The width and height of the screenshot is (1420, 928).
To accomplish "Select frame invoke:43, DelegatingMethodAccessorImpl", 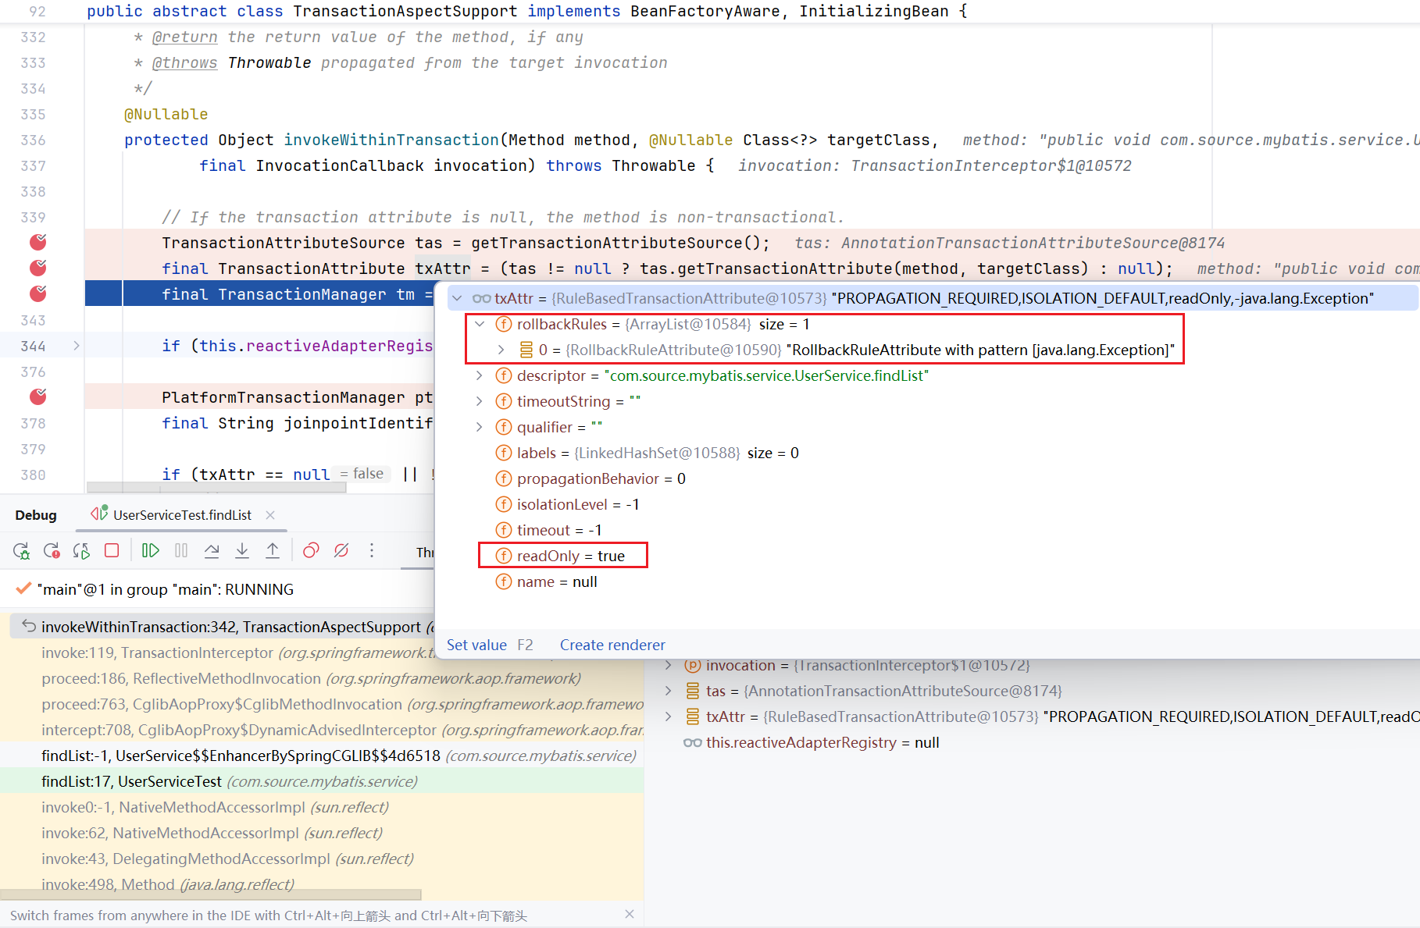I will coord(322,859).
